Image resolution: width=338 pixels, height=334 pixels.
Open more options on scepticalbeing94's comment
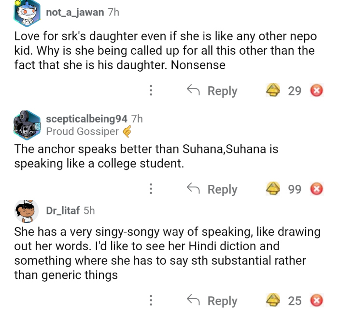coord(151,189)
